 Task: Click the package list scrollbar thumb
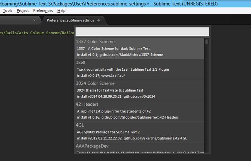(207, 42)
